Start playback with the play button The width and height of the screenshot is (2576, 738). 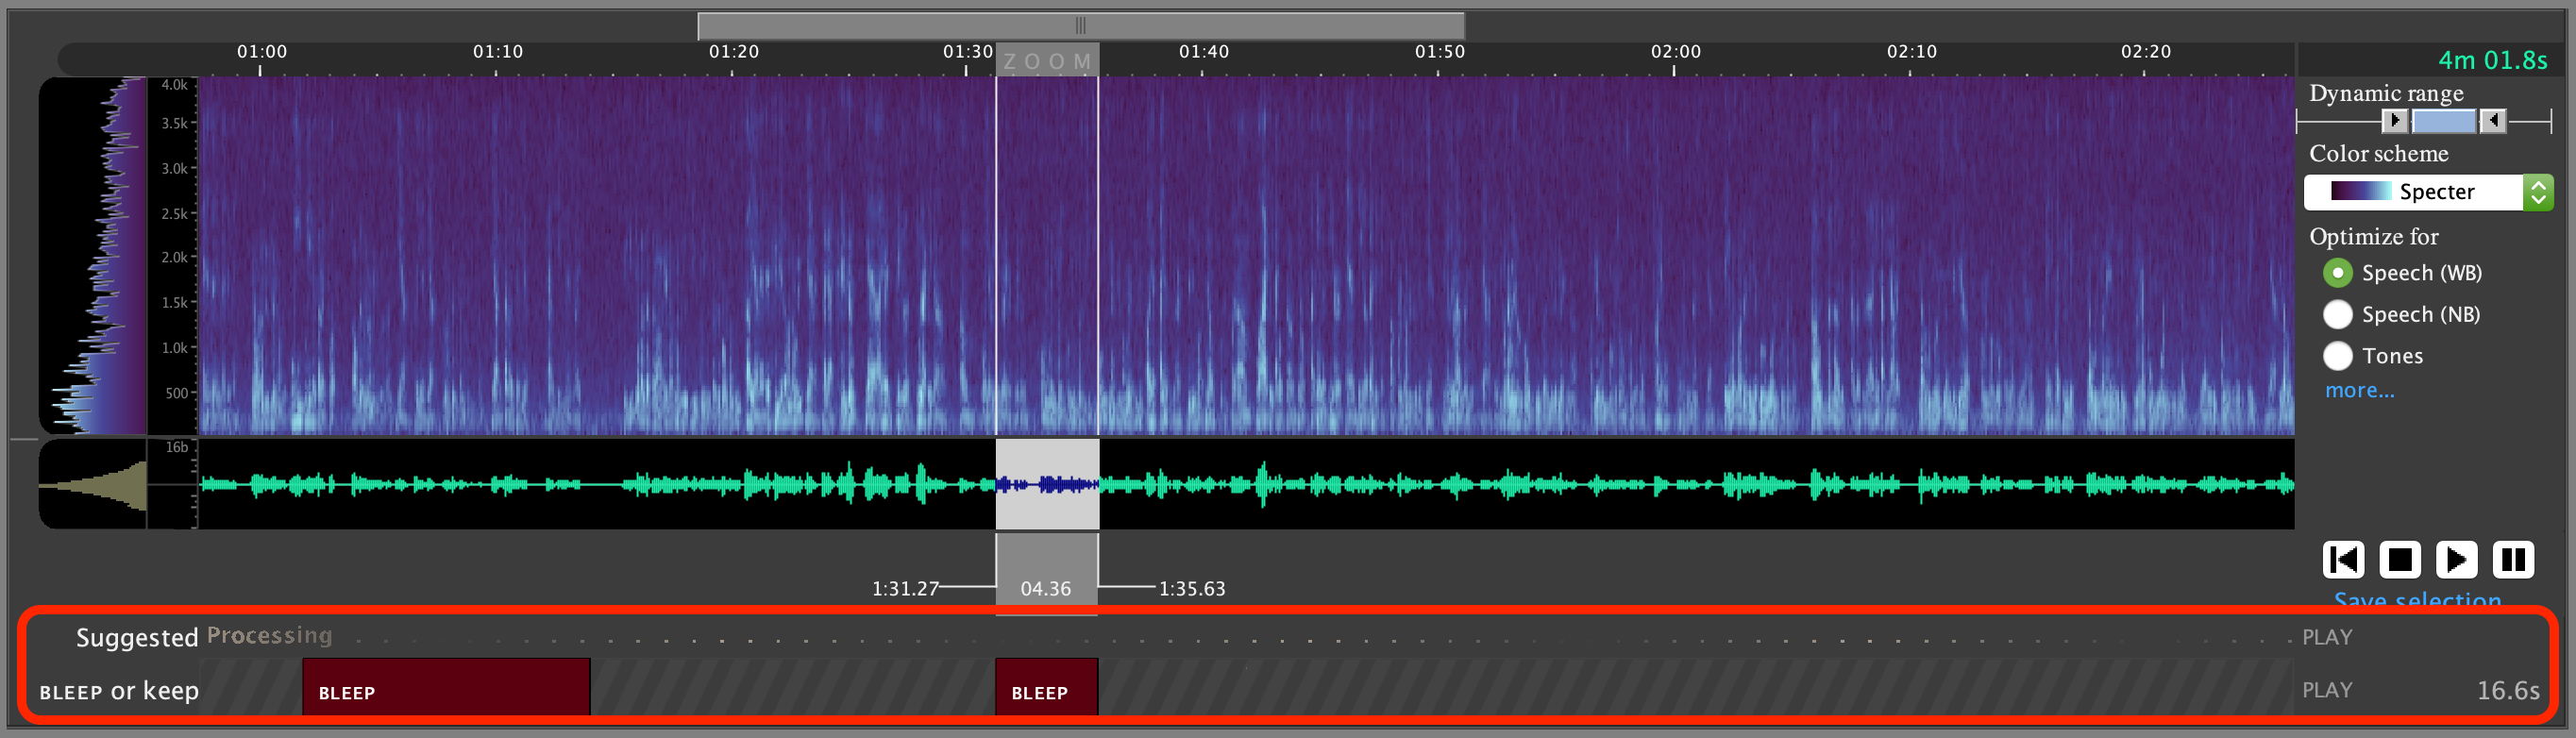[x=2456, y=559]
